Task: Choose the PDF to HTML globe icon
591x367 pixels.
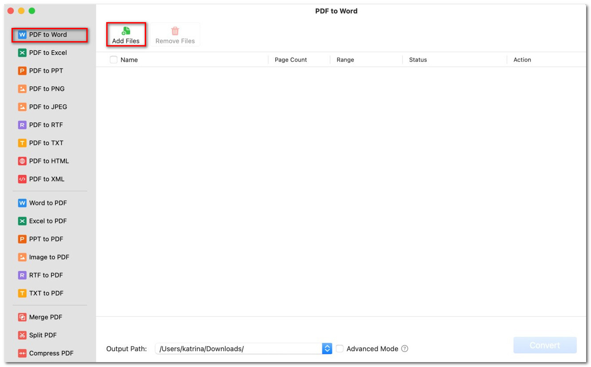Action: [x=22, y=161]
